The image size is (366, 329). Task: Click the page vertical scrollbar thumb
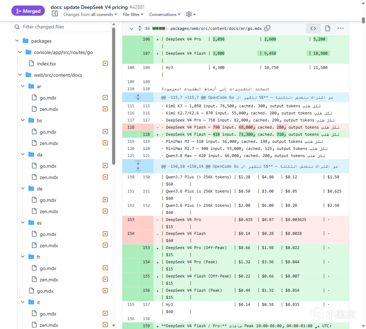[x=364, y=20]
